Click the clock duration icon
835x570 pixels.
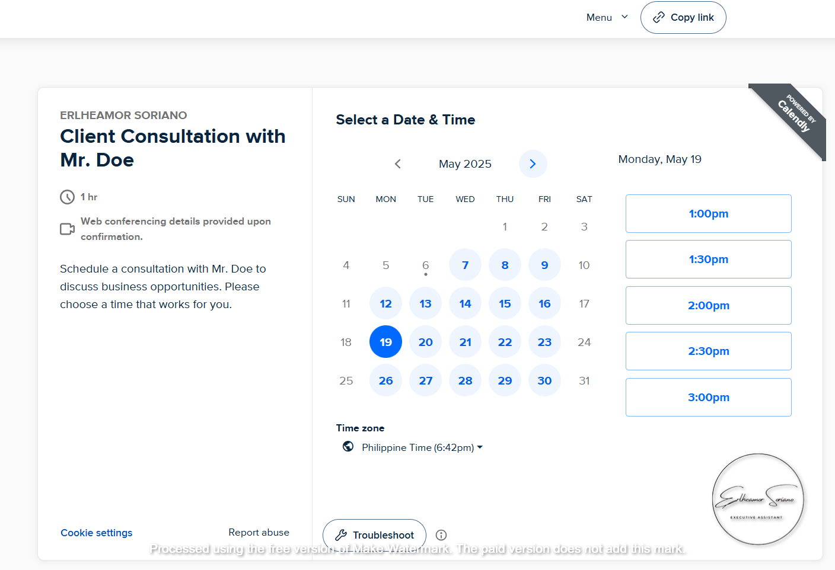pos(68,197)
